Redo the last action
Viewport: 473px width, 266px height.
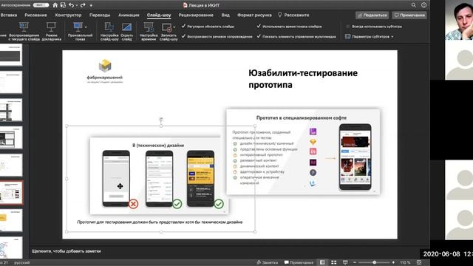(83, 5)
